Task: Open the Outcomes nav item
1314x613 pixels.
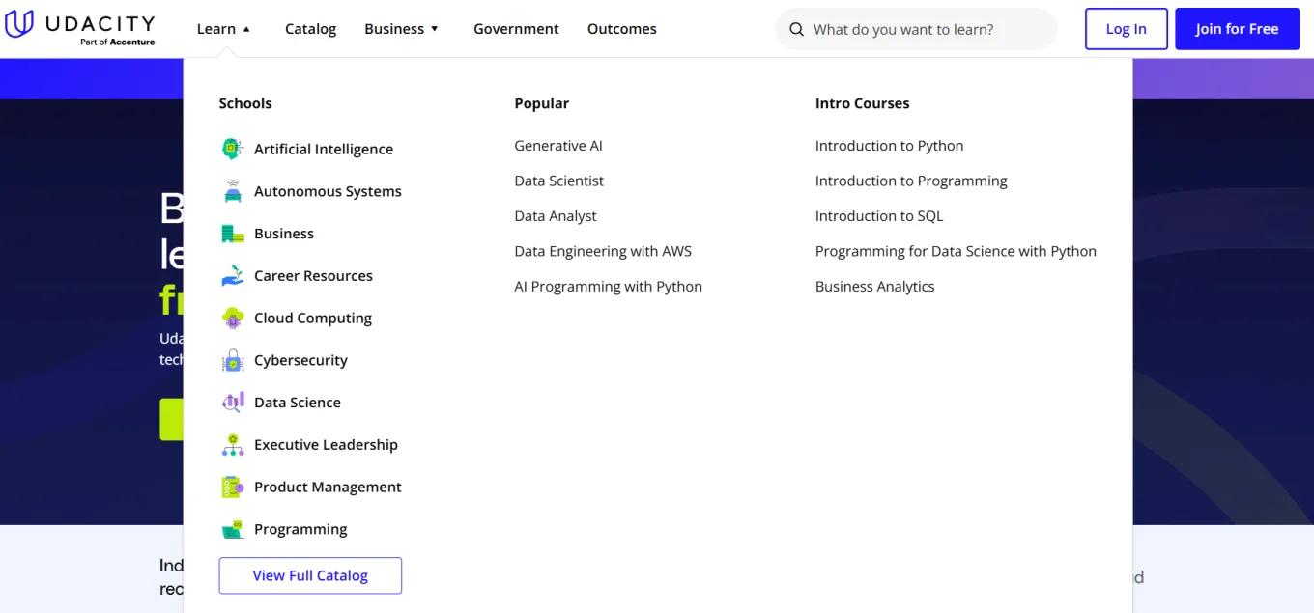Action: point(621,29)
